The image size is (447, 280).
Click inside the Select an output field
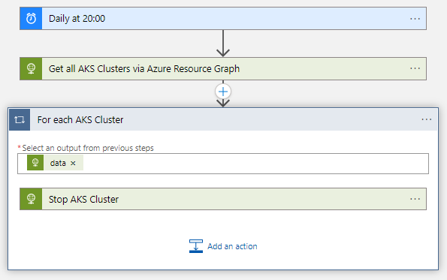(255, 164)
